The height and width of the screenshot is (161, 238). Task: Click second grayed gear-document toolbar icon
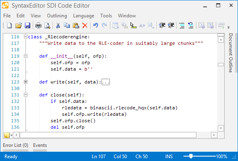pos(211,25)
